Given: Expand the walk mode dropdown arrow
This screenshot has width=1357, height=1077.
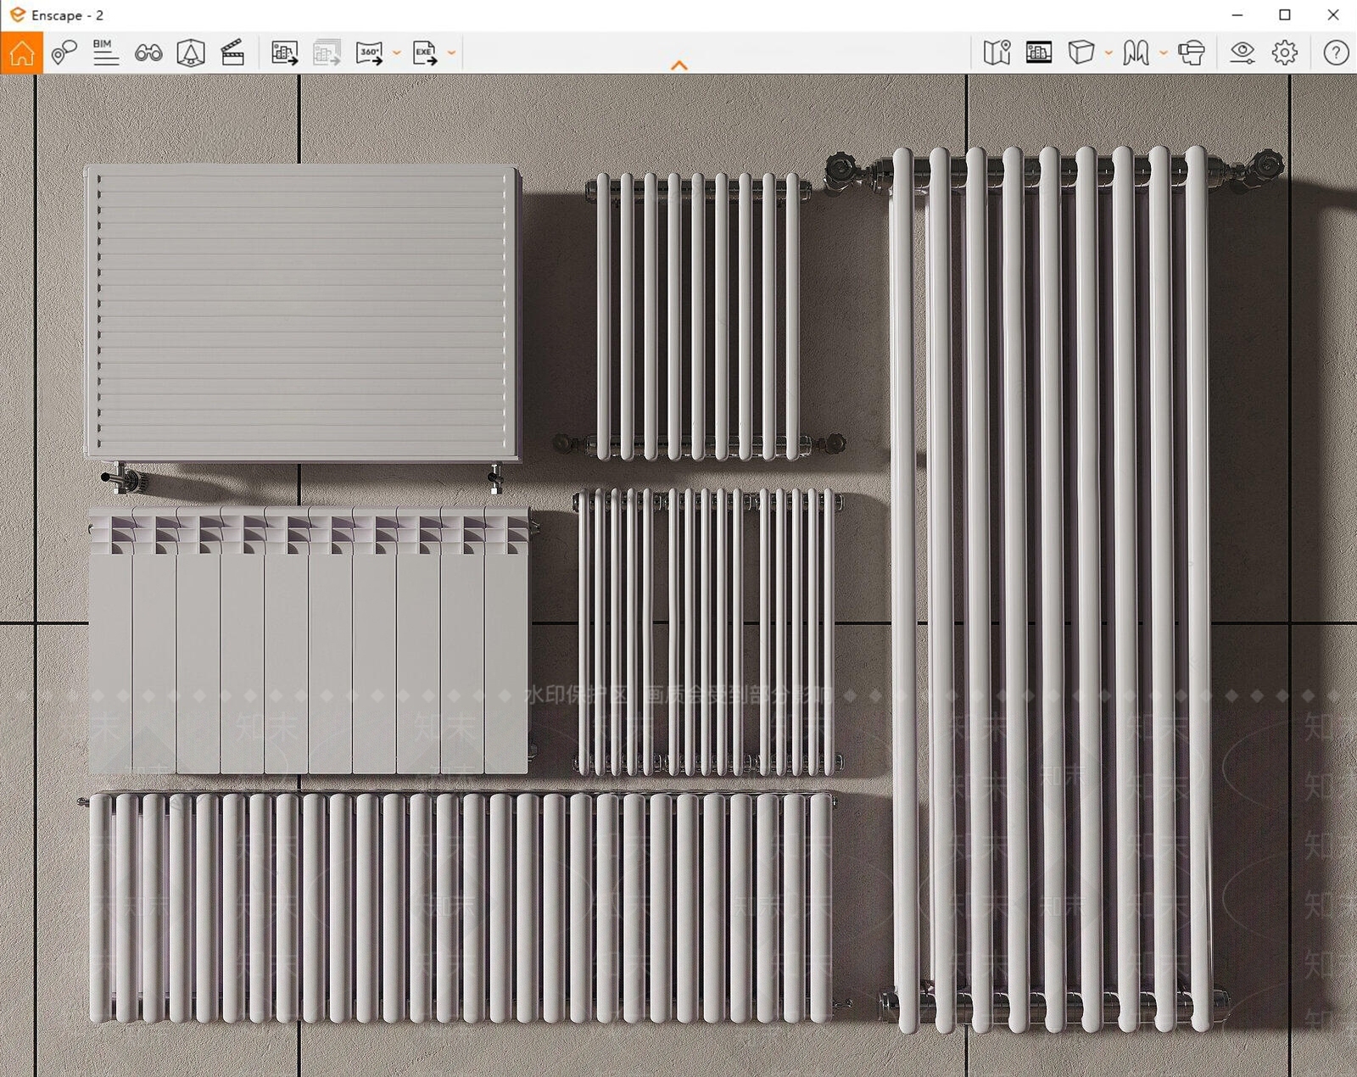Looking at the screenshot, I should coord(1164,53).
